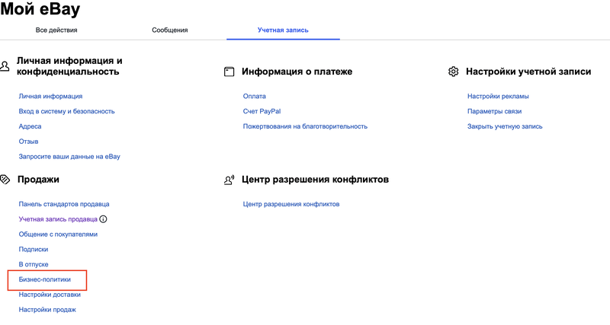Image resolution: width=610 pixels, height=325 pixels.
Task: Switch to the Сообщения tab
Action: point(169,30)
